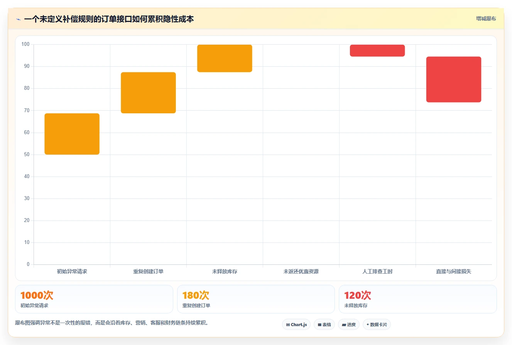The width and height of the screenshot is (512, 345).
Task: Click the 初始异常请求 x-axis label
Action: [x=72, y=271]
